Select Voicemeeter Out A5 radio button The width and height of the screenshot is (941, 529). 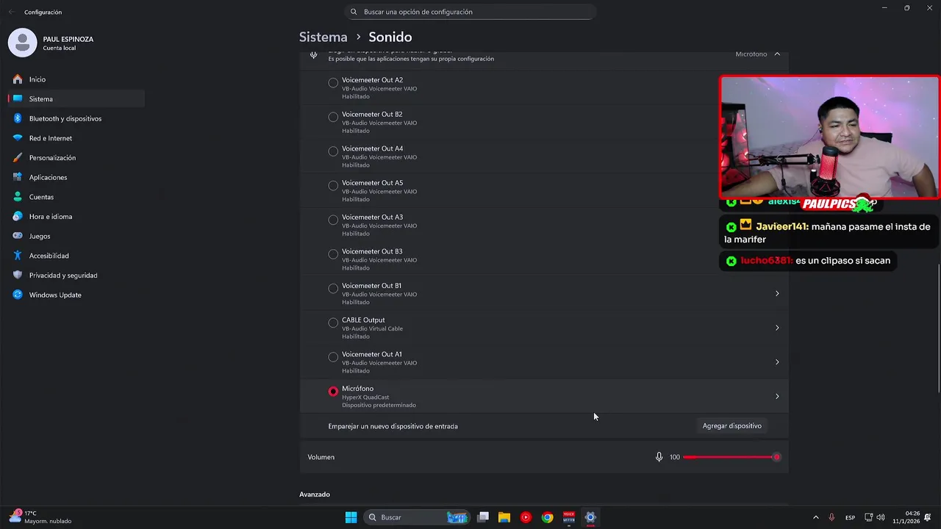coord(333,186)
